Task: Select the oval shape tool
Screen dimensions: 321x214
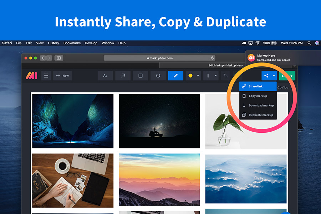Action: pyautogui.click(x=158, y=76)
